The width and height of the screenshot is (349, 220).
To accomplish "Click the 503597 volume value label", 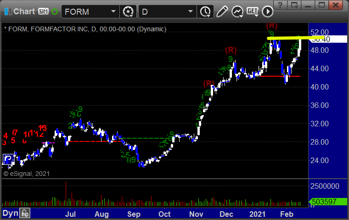I will [328, 202].
